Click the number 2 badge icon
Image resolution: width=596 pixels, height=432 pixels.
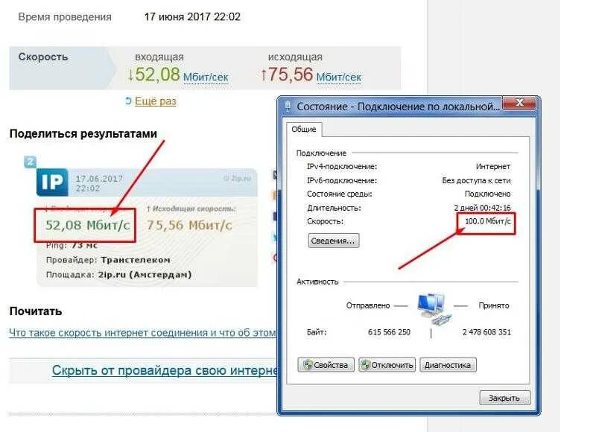(x=30, y=162)
